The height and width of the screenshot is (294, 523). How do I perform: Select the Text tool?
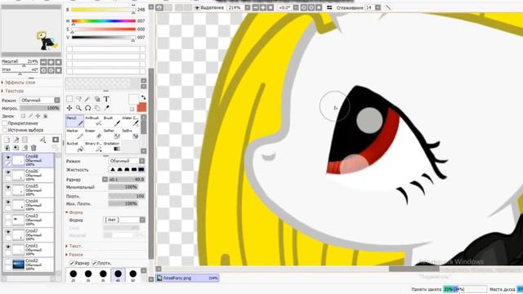(106, 99)
